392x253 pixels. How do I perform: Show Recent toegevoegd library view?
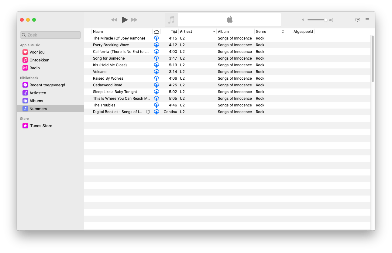pyautogui.click(x=50, y=85)
